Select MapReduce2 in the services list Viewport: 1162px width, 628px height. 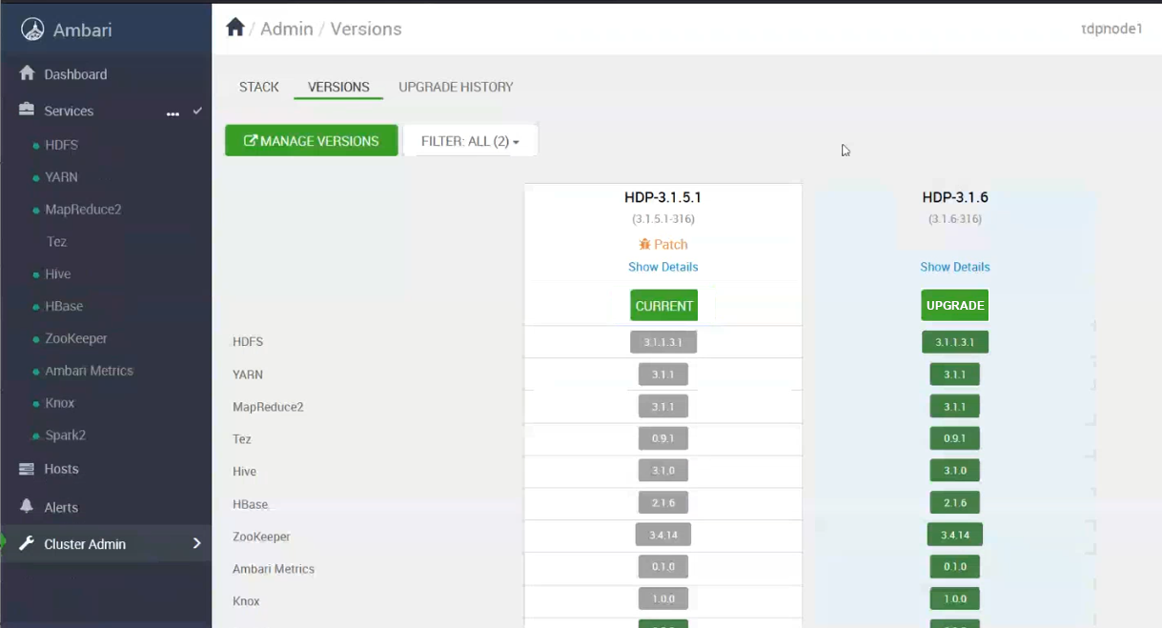(x=83, y=210)
